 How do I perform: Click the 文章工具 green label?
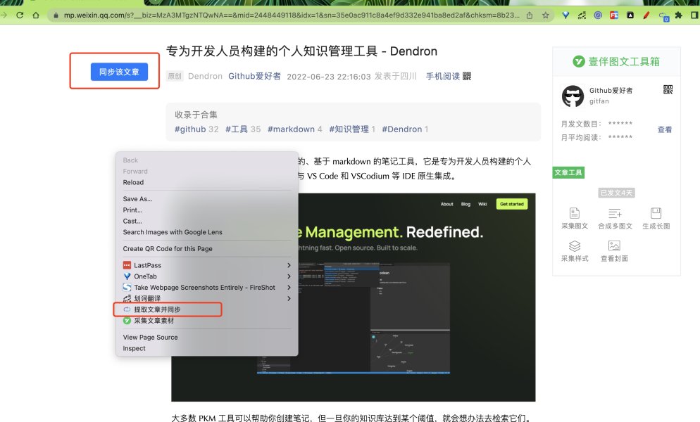click(568, 172)
